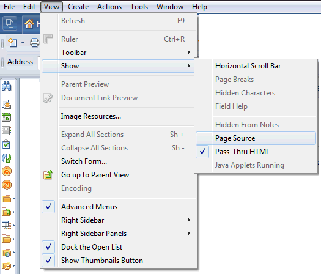The height and width of the screenshot is (274, 321).
Task: Open the To Do checkbox icon
Action: (7, 144)
